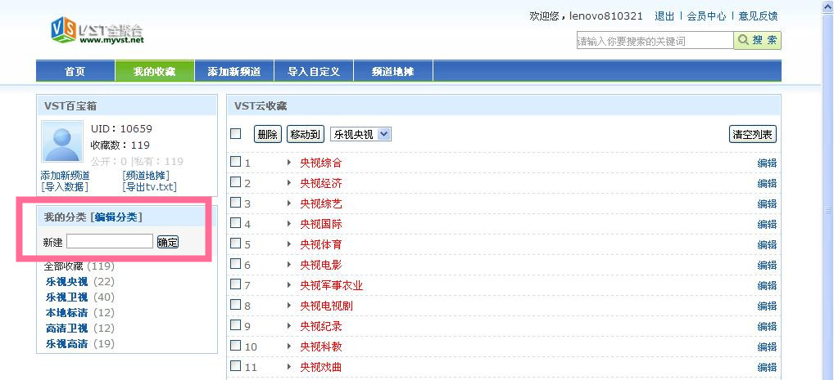This screenshot has height=380, width=834.
Task: Open the 首页 tab
Action: click(x=75, y=71)
